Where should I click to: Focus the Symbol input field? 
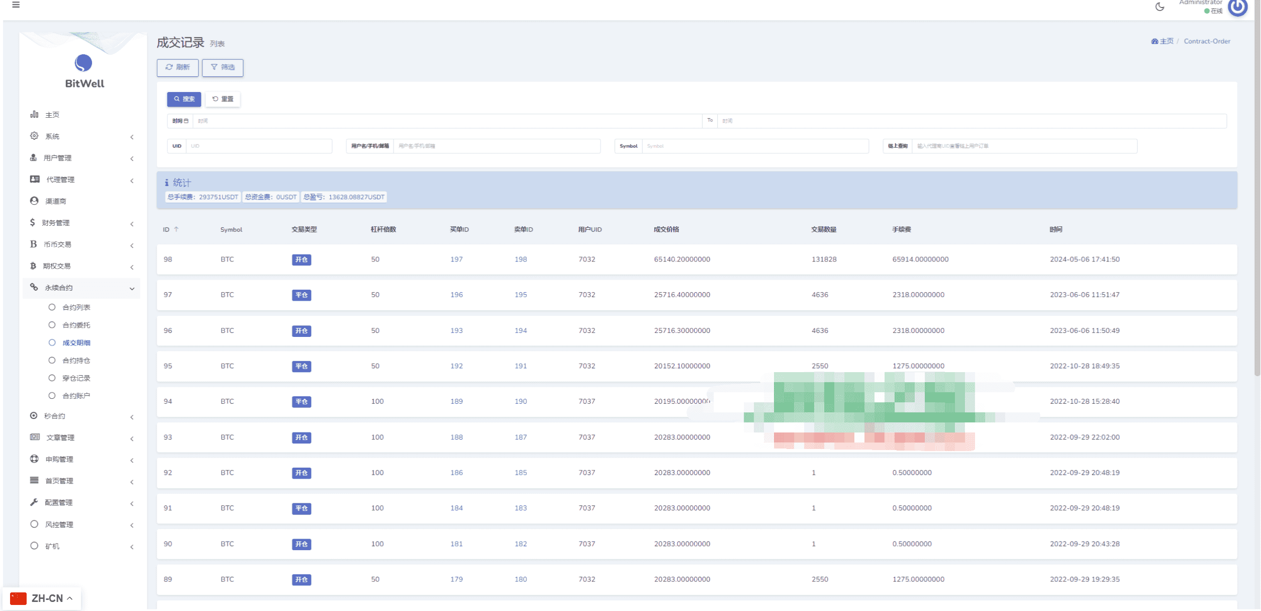coord(755,146)
